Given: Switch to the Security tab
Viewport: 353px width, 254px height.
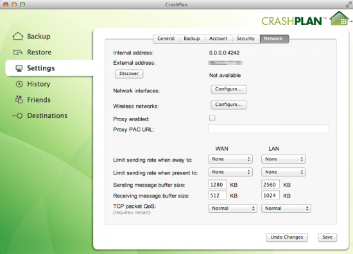Looking at the screenshot, I should click(246, 38).
